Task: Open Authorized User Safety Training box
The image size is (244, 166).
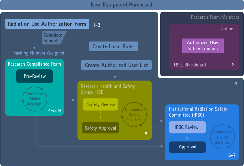Action: [x=203, y=46]
